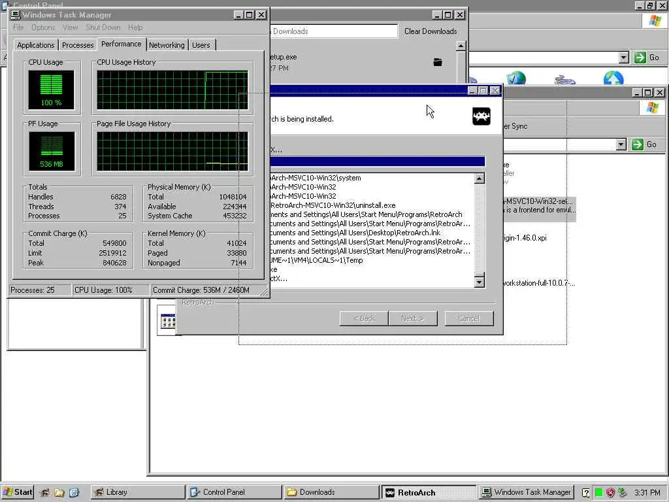Switch to the Users tab
Viewport: 669px width, 502px height.
point(201,45)
